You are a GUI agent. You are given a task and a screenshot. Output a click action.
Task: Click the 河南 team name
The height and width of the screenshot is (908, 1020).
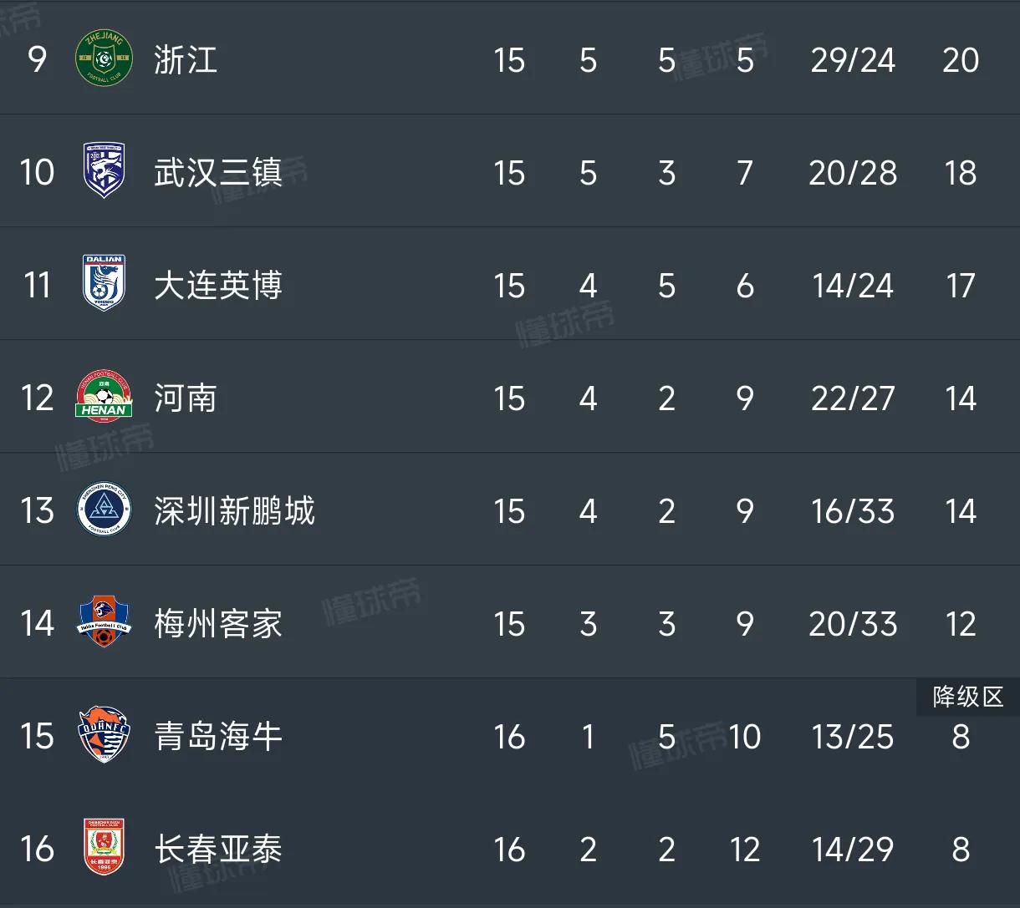[186, 398]
